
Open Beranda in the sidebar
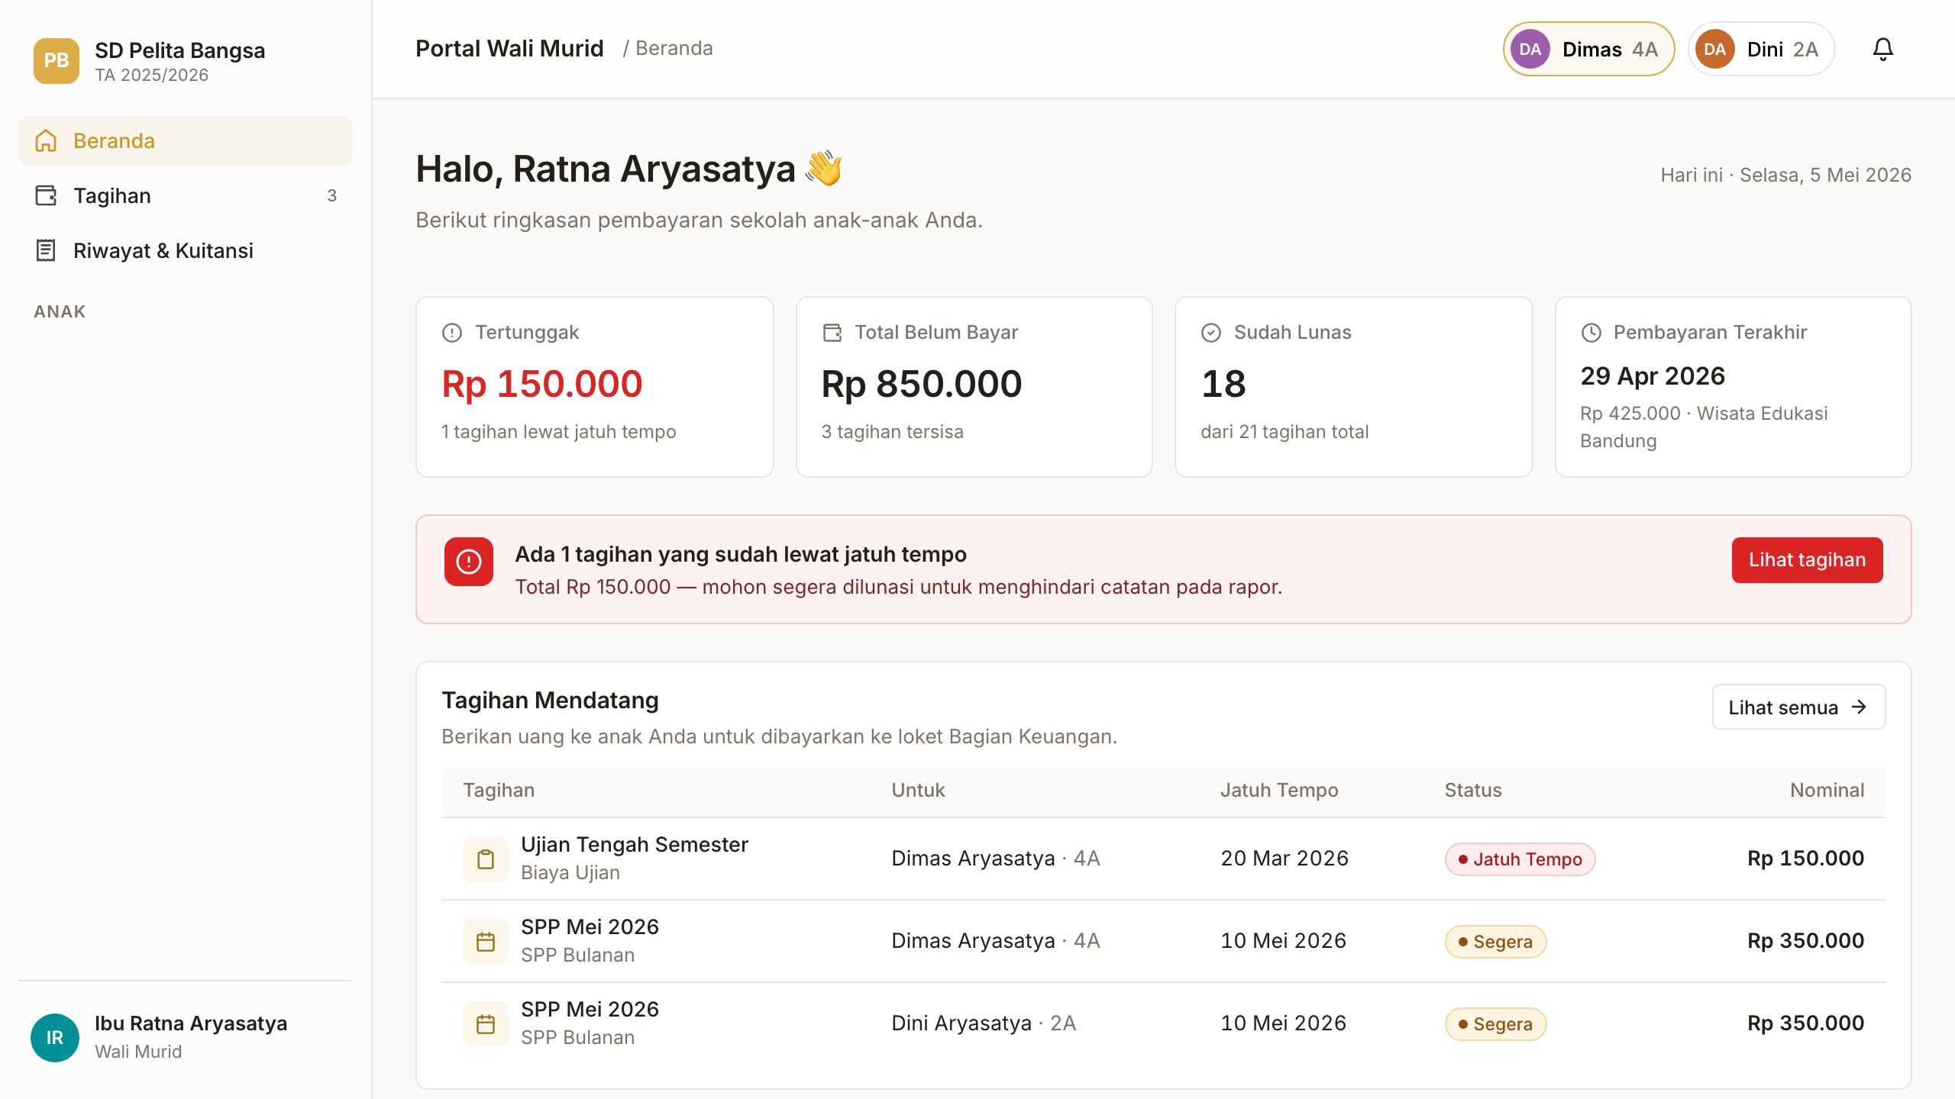click(x=186, y=140)
